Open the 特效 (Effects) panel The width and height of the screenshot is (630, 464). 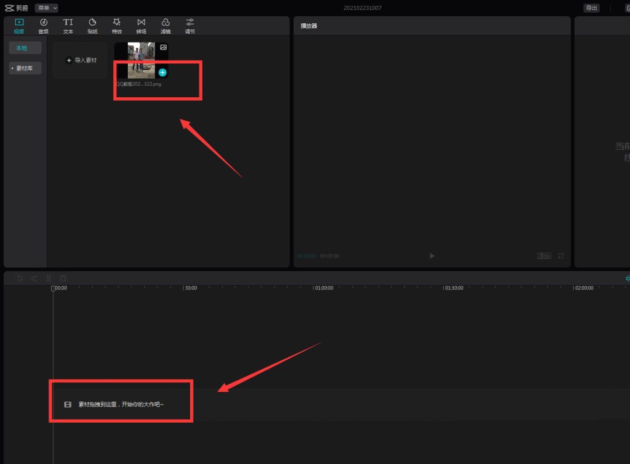[x=117, y=26]
